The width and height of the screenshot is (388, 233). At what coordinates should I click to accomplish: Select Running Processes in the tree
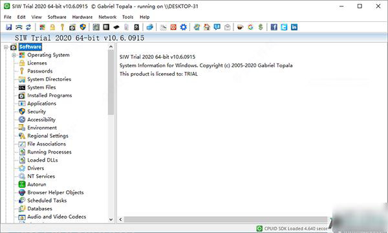tap(49, 152)
